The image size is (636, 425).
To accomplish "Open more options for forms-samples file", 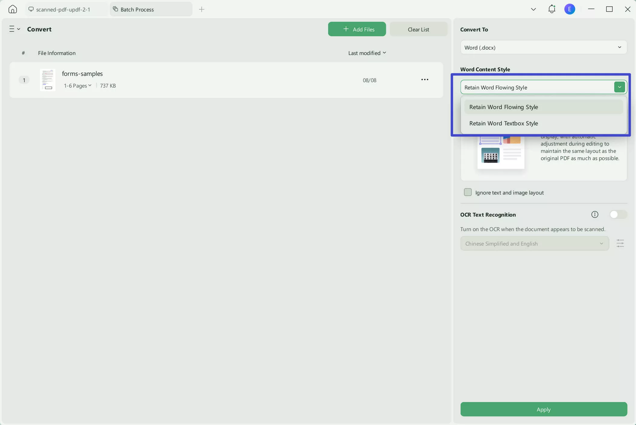I will (425, 80).
